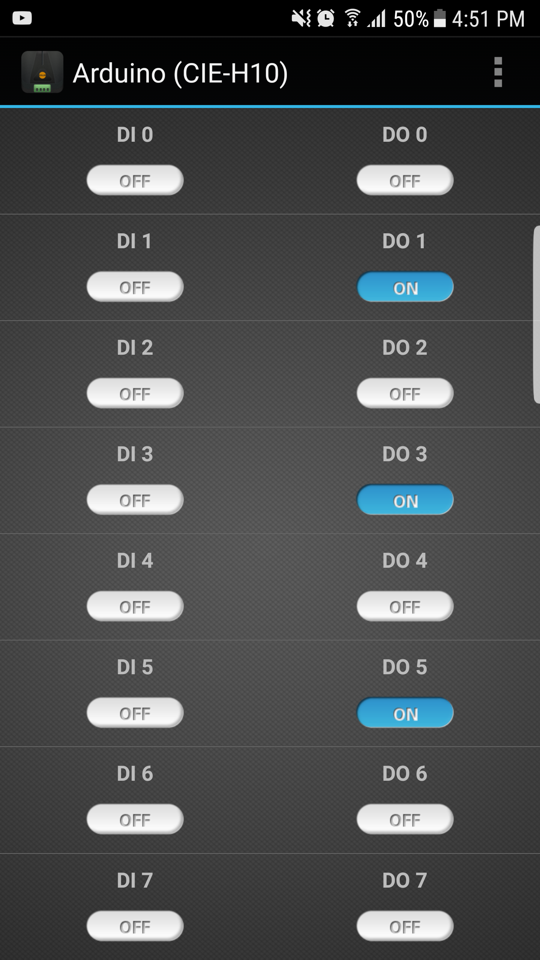Enable DO 7 output
This screenshot has height=960, width=540.
coord(404,925)
